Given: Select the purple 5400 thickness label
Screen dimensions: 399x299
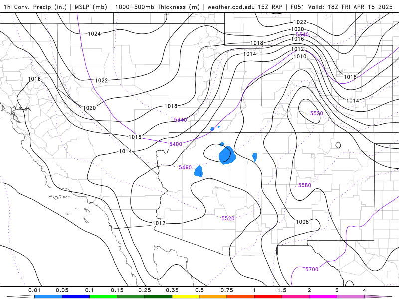Looking at the screenshot, I should (176, 144).
